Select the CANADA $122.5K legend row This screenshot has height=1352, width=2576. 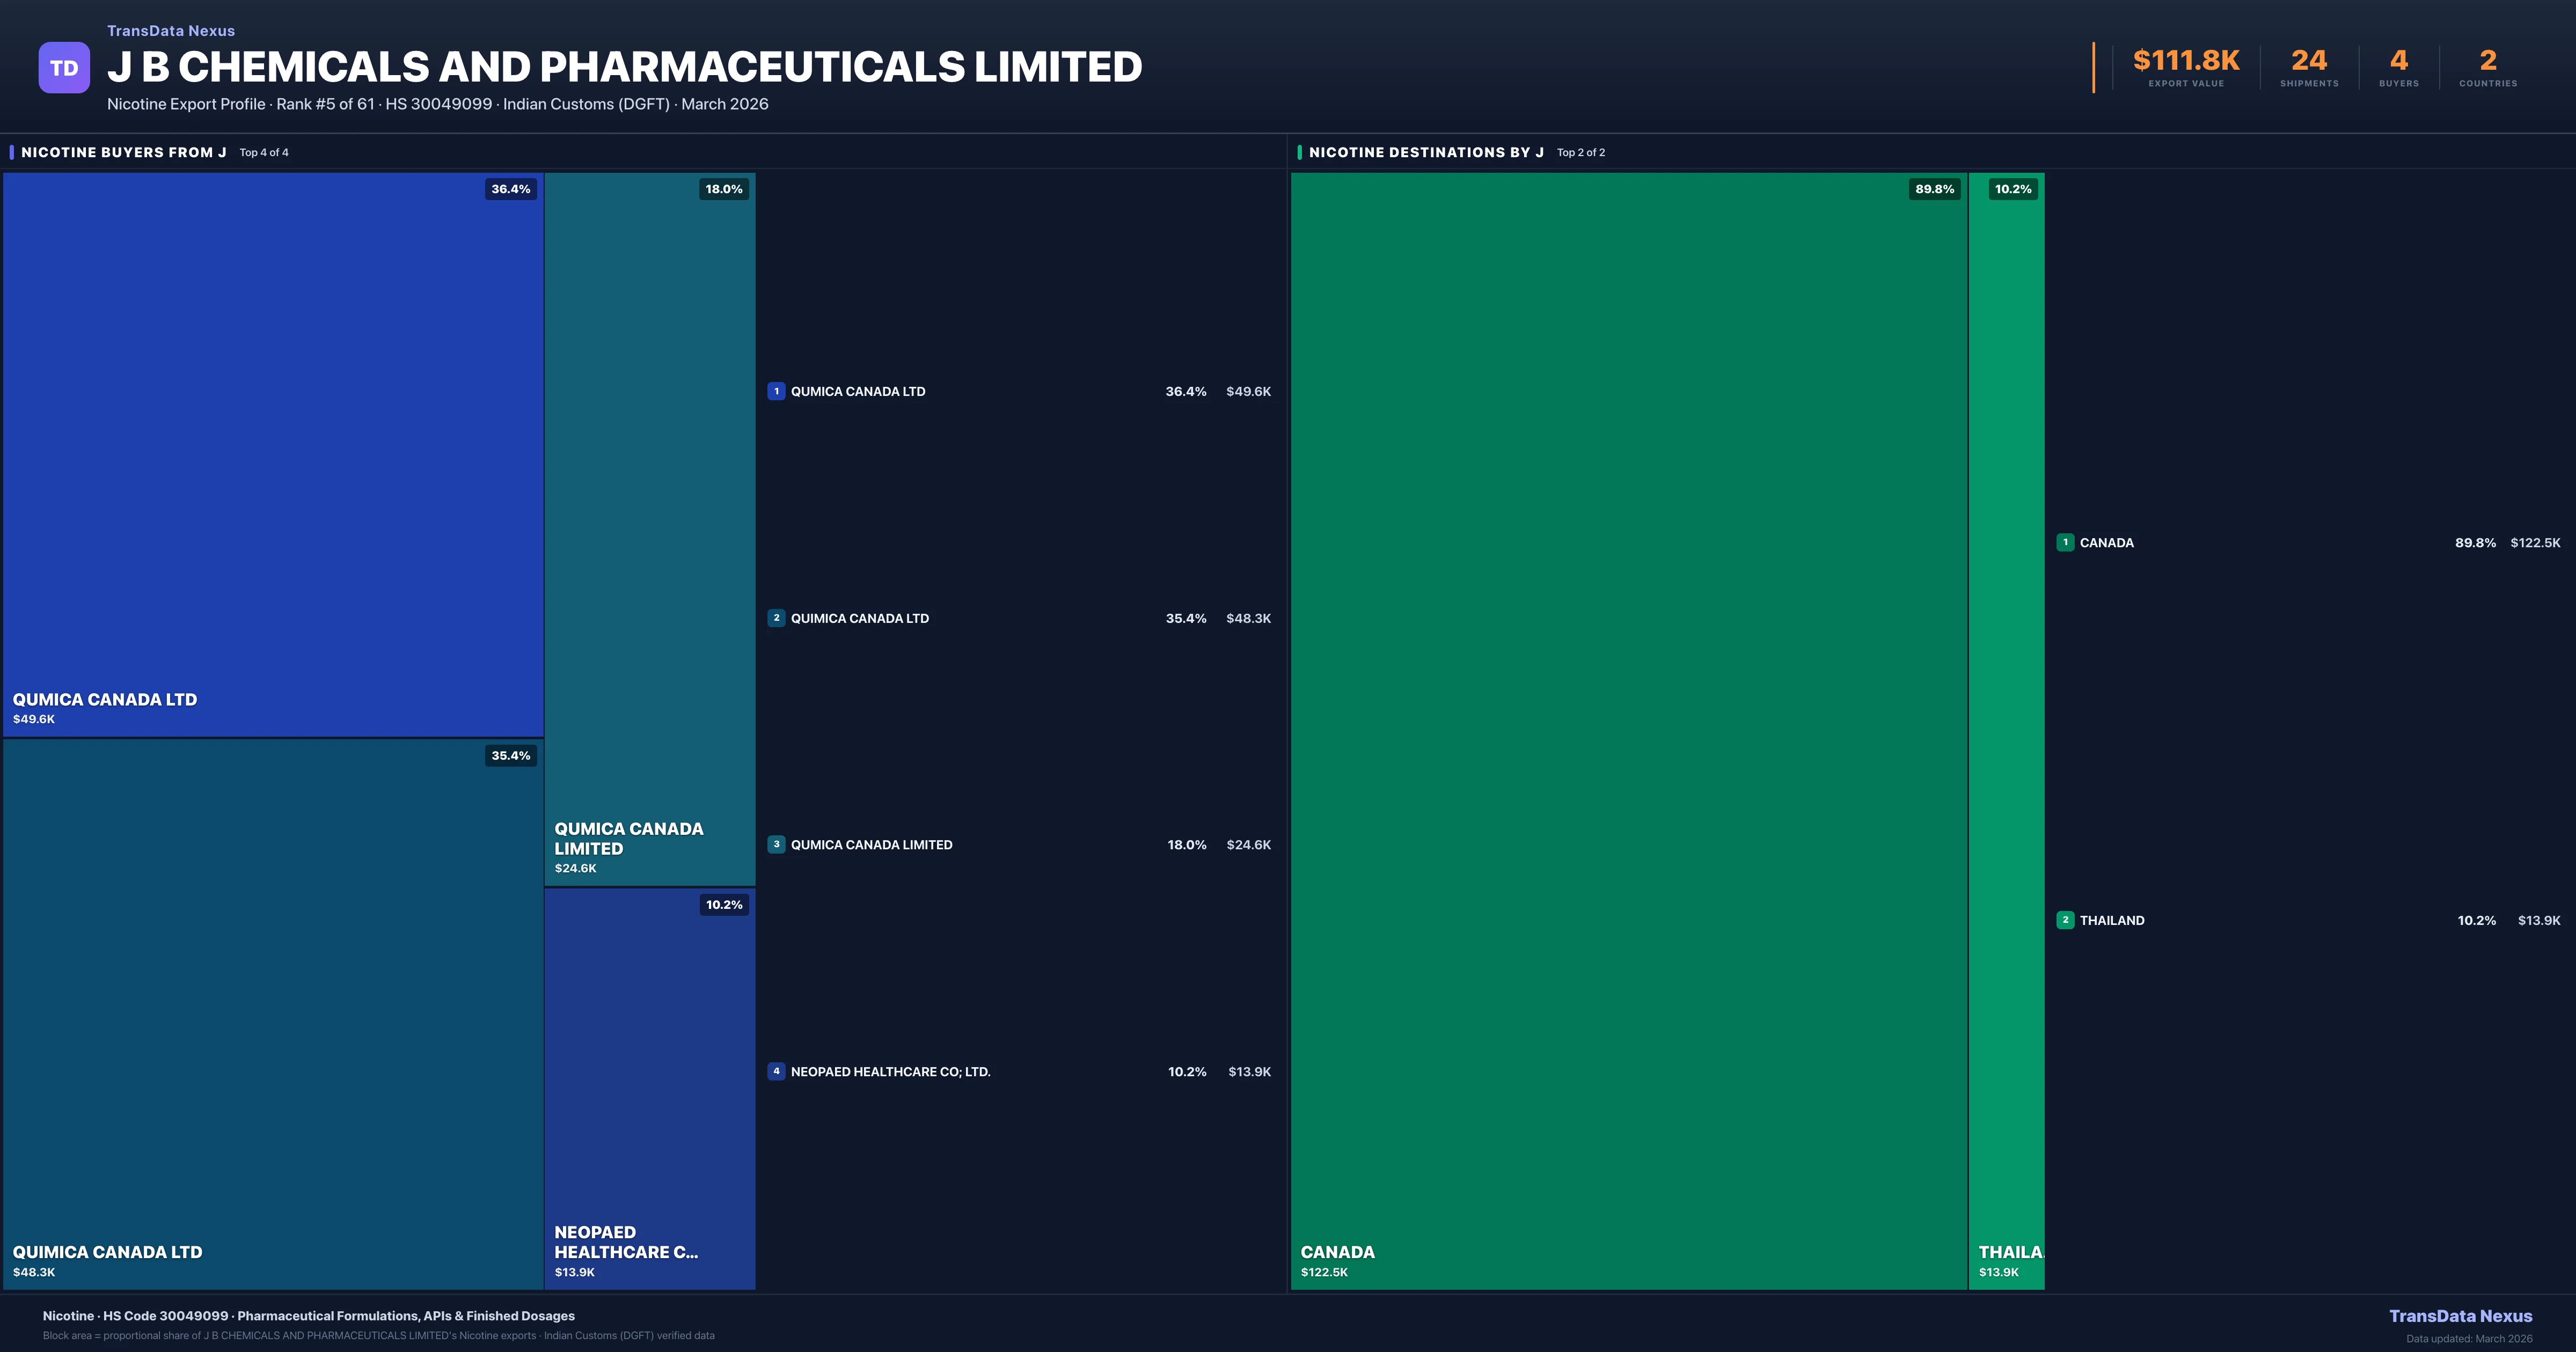click(x=2300, y=542)
